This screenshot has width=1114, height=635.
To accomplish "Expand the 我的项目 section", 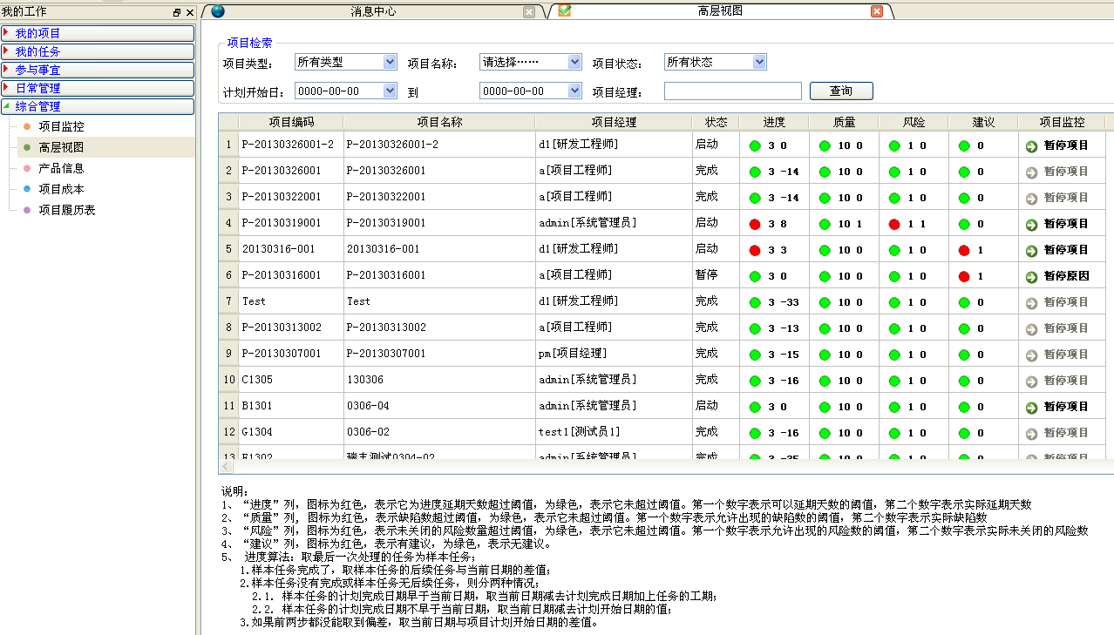I will pyautogui.click(x=98, y=33).
